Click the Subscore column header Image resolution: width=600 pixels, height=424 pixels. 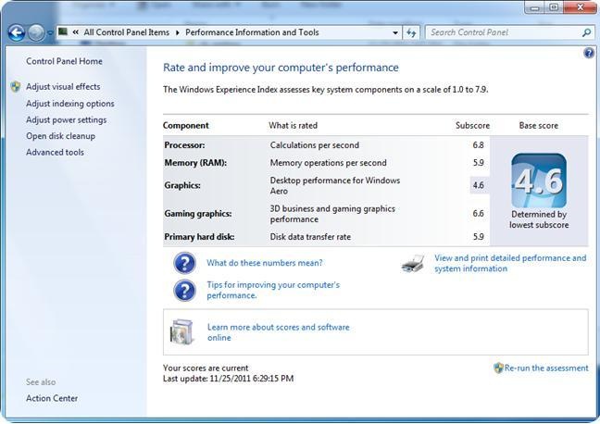(472, 126)
